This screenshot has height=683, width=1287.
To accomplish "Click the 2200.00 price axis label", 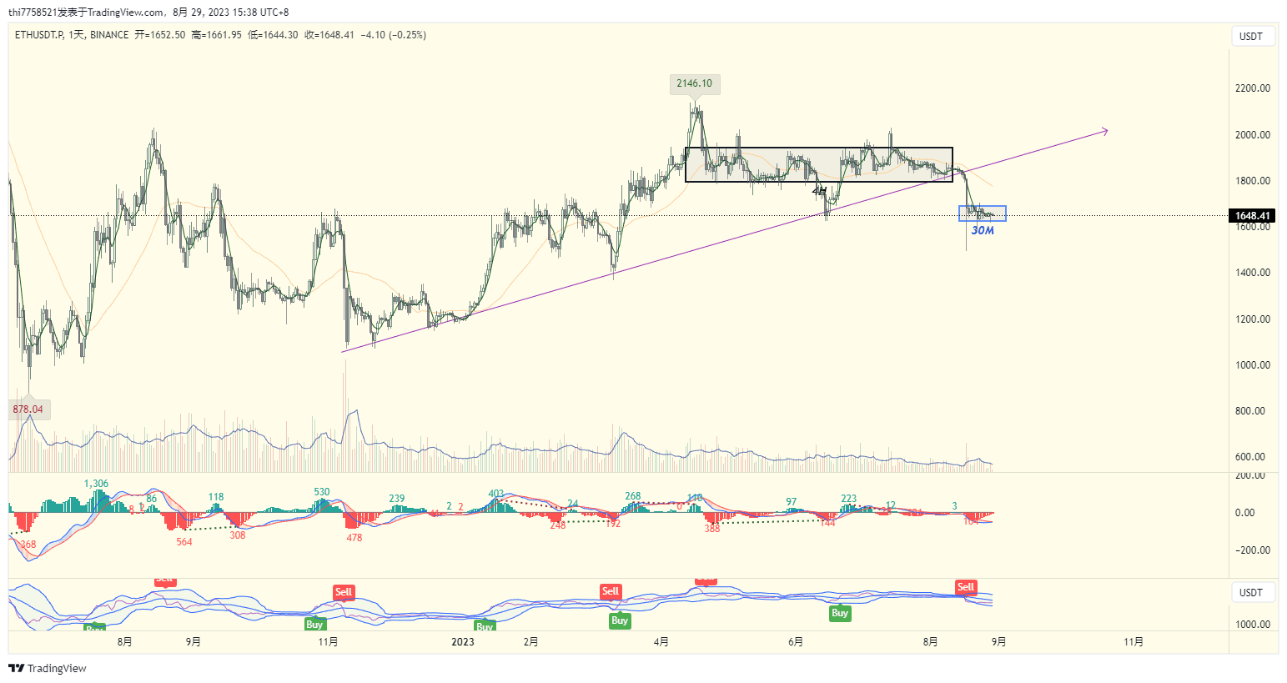I will click(1253, 88).
